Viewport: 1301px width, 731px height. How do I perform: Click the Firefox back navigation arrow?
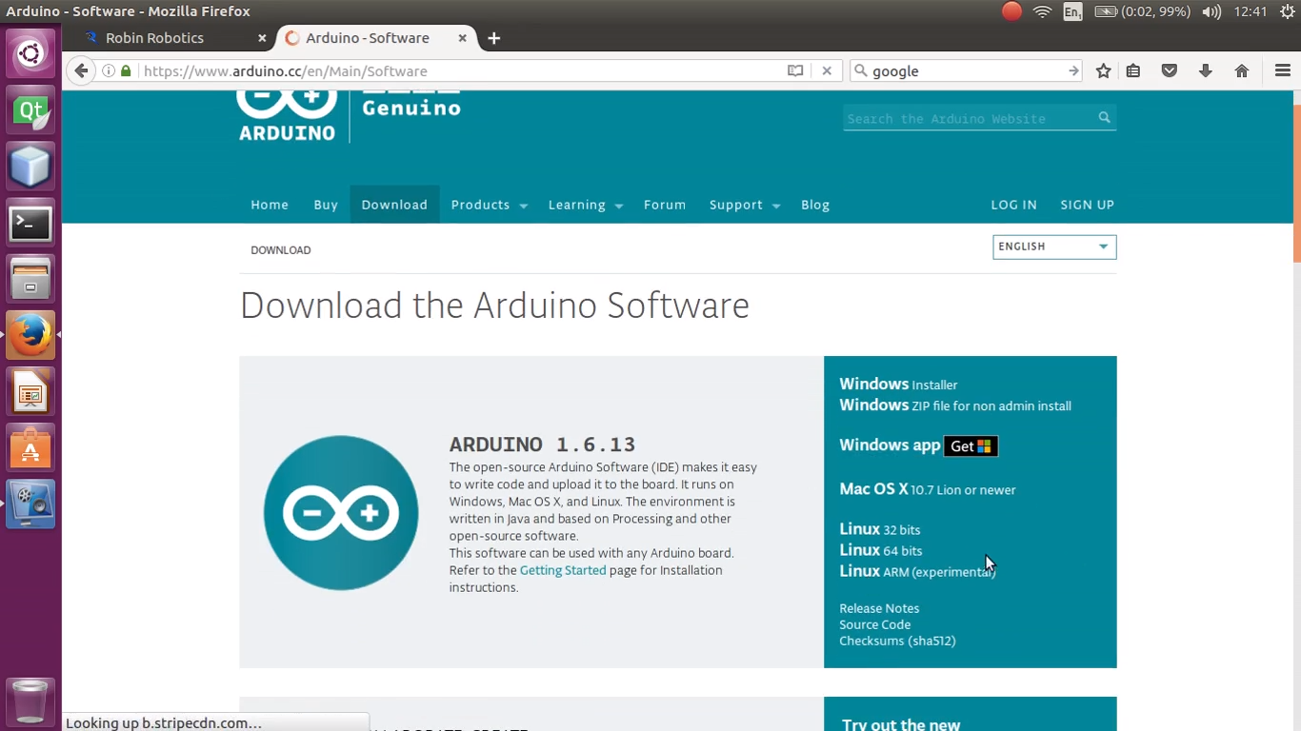[81, 70]
